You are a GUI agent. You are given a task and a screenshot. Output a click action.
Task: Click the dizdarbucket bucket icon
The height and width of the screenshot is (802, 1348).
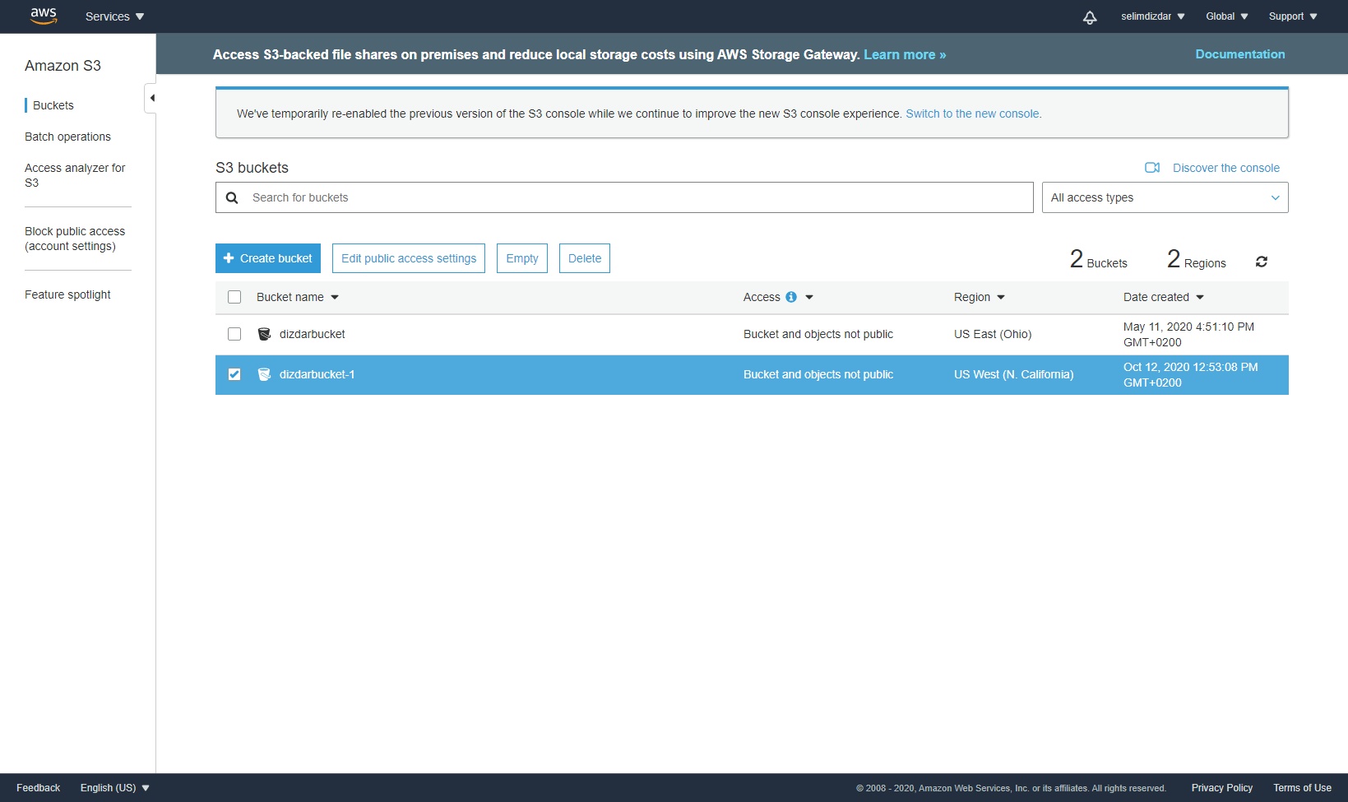264,334
